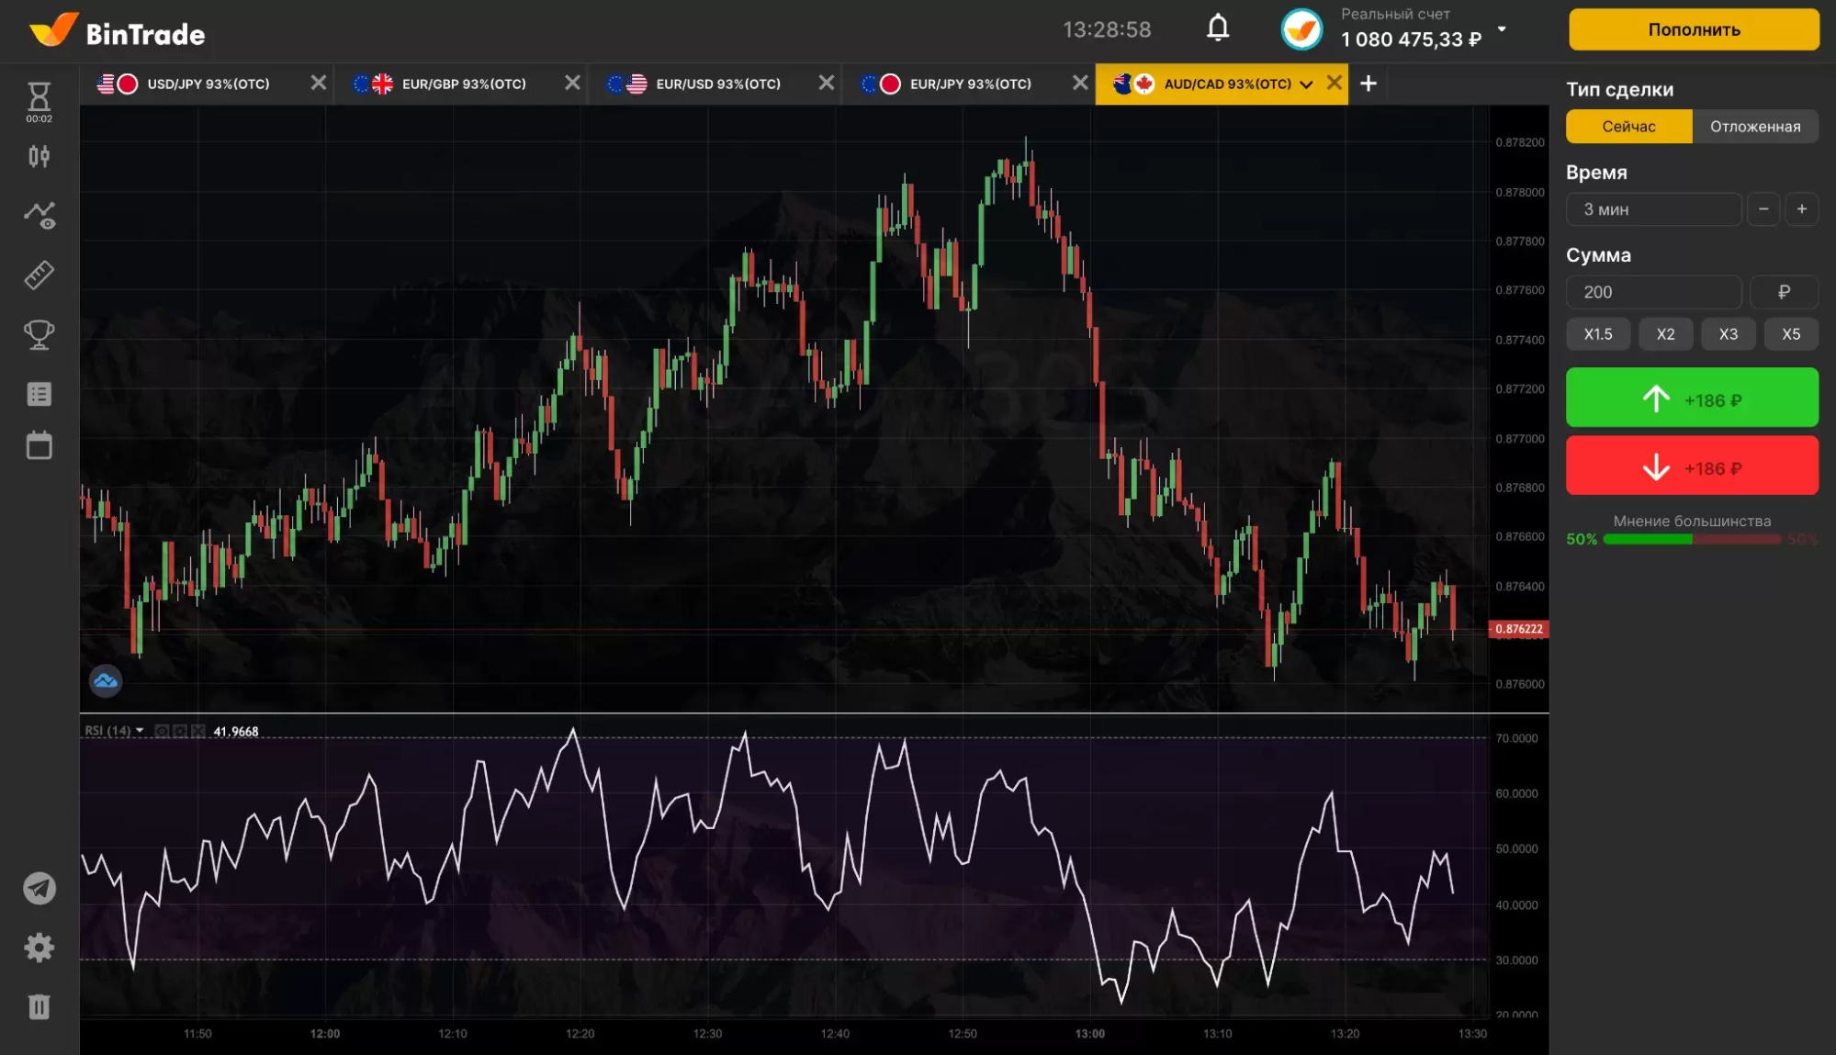
Task: Open the candlestick chart type tool
Action: [x=39, y=157]
